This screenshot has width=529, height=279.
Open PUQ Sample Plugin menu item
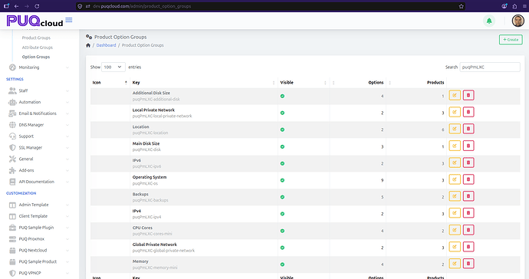(x=39, y=228)
